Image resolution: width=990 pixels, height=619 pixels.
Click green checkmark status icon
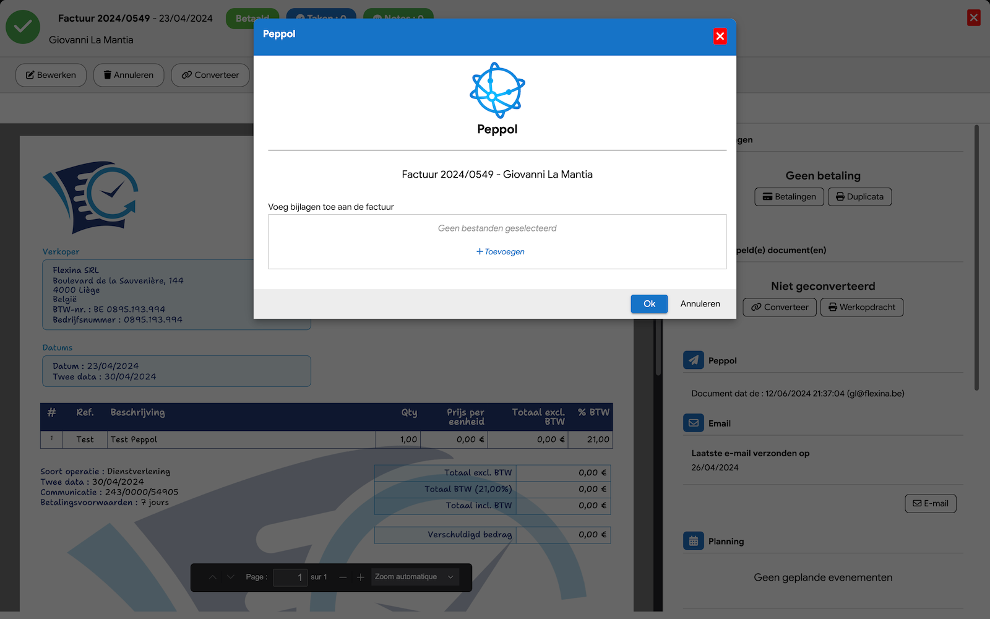click(23, 27)
